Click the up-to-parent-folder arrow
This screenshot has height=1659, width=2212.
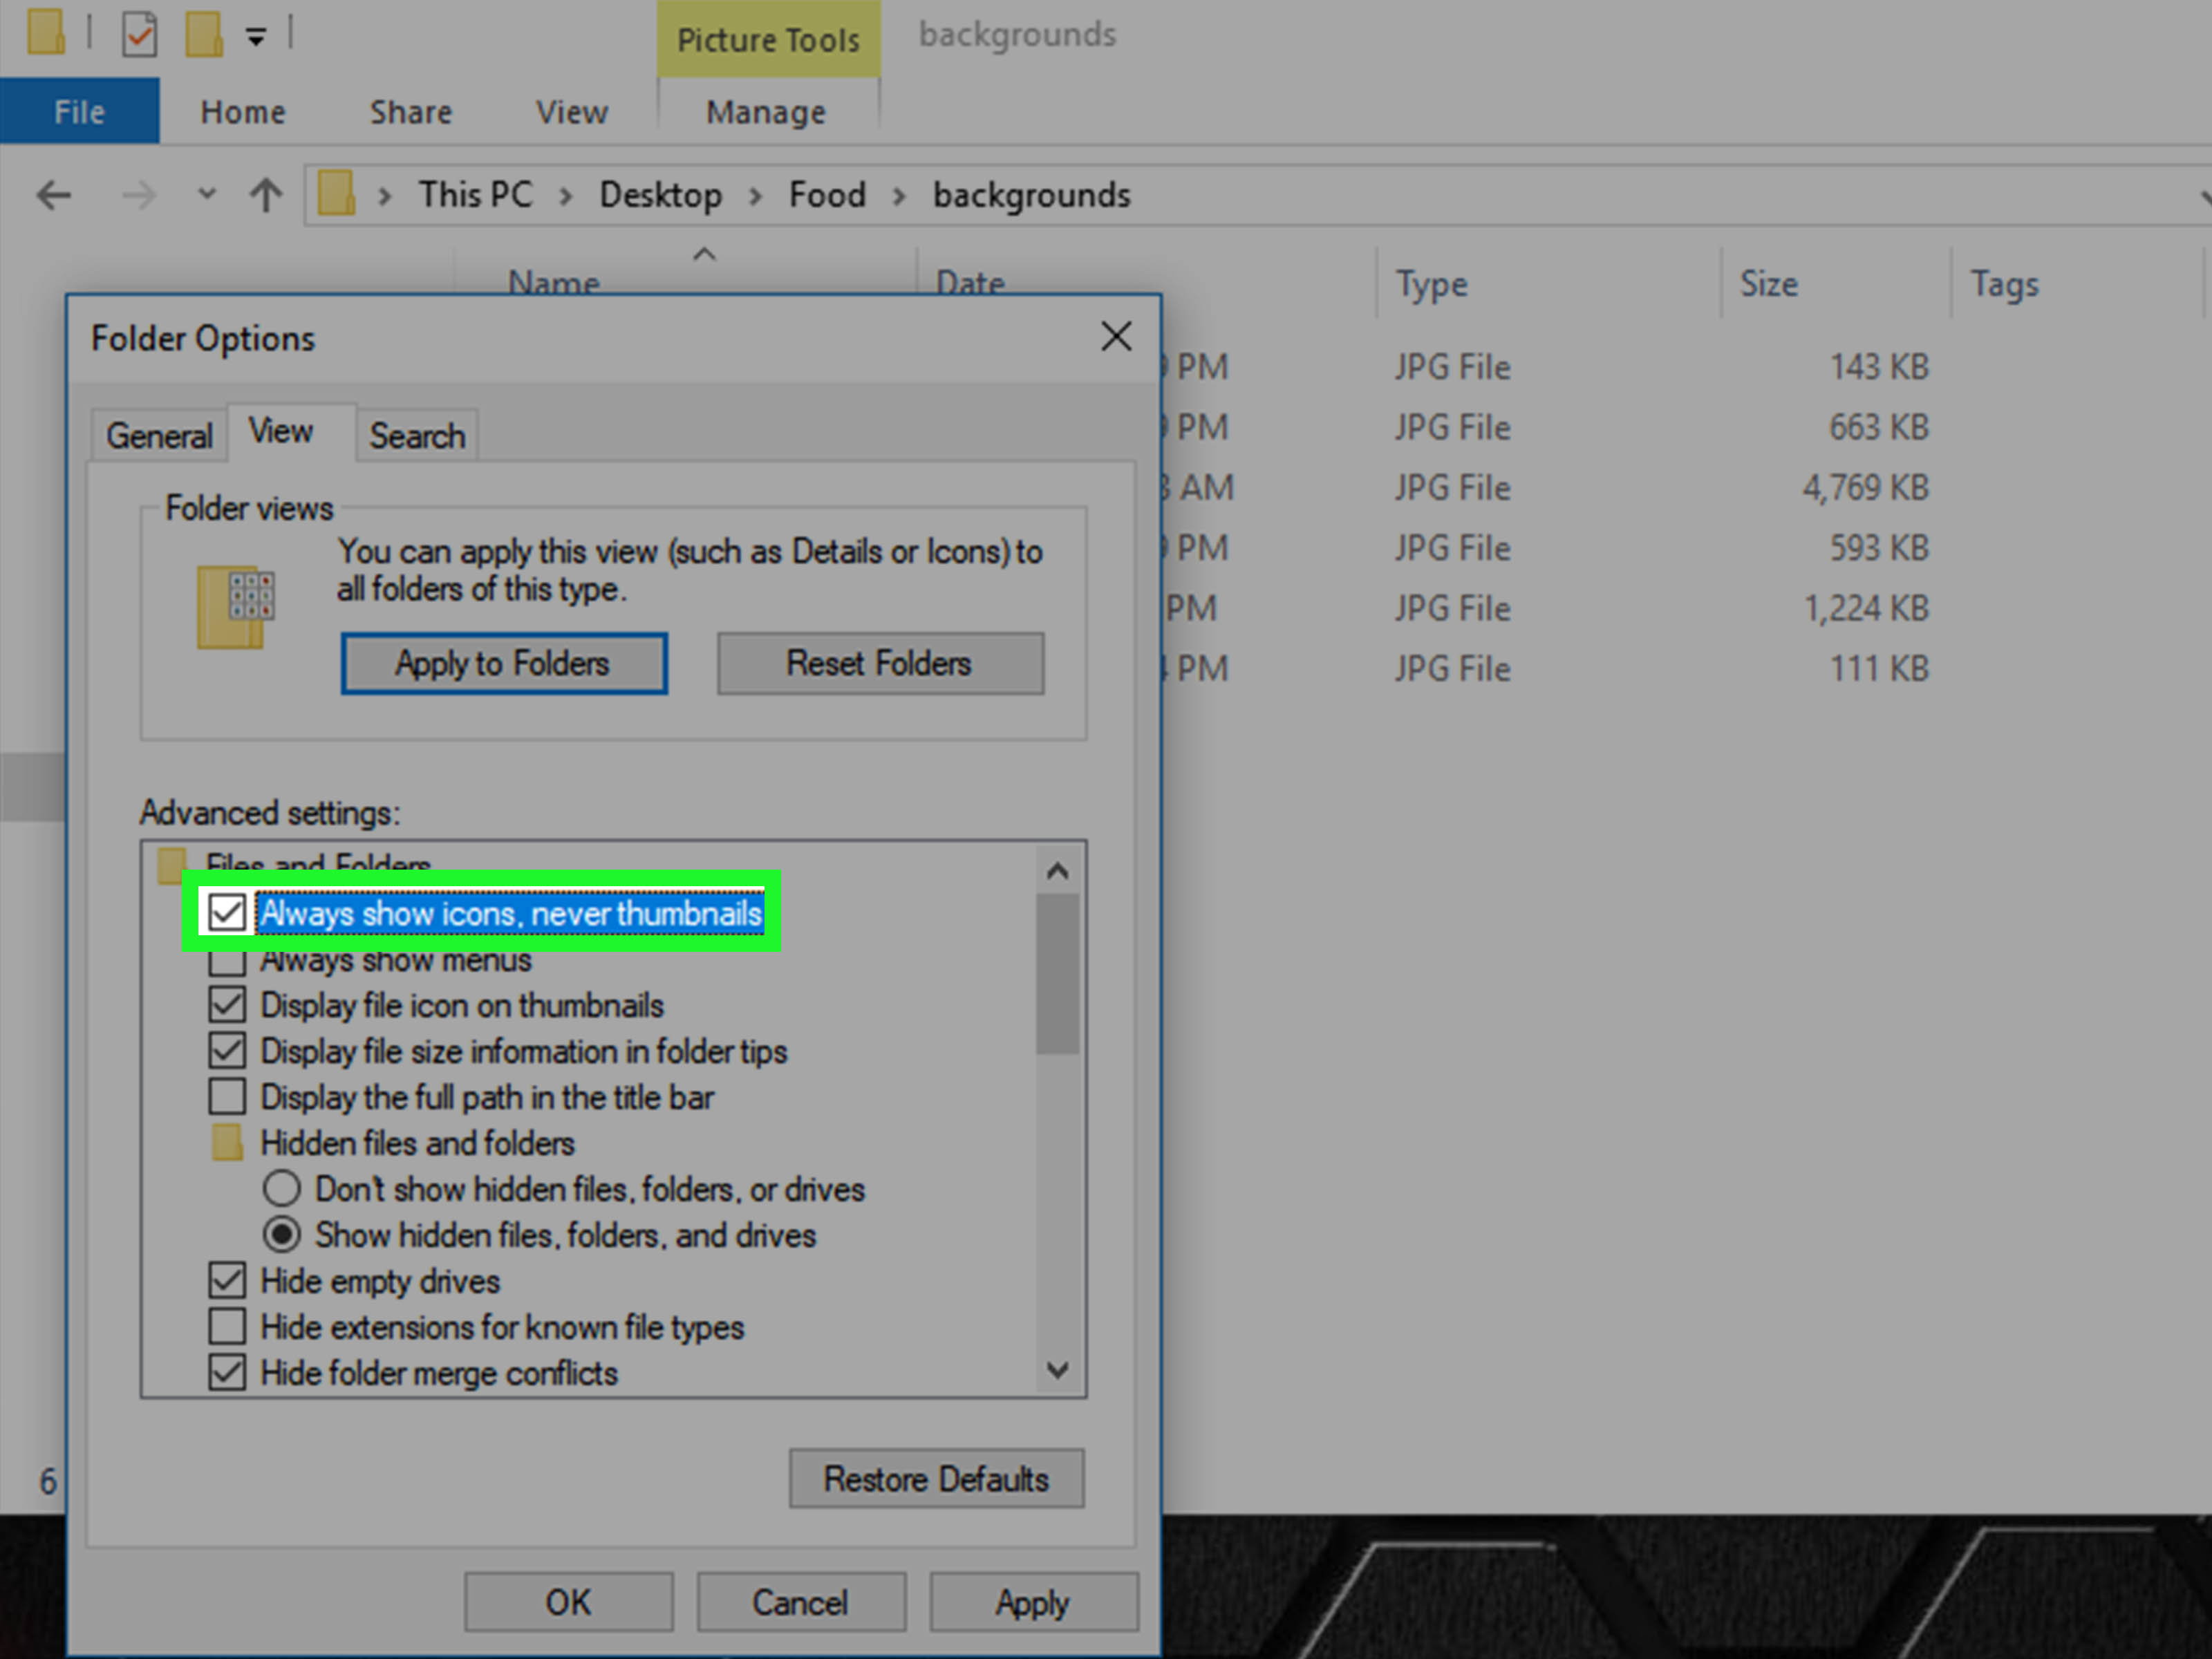[x=265, y=195]
